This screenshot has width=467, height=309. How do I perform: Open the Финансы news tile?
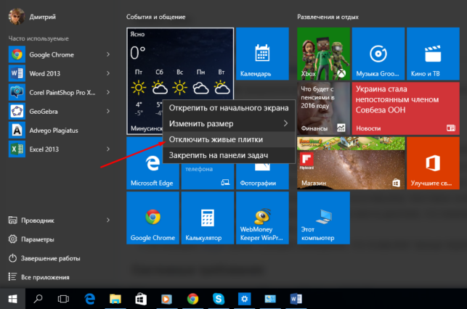(323, 108)
